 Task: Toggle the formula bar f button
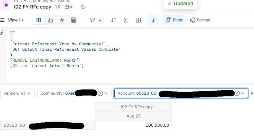click(x=153, y=20)
